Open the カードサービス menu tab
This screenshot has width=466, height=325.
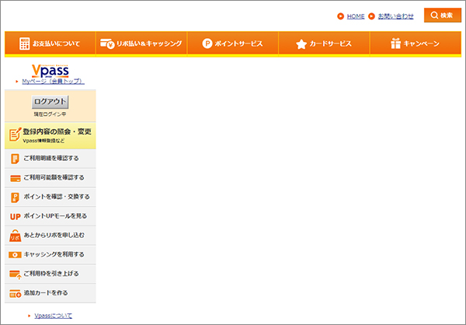coord(324,44)
